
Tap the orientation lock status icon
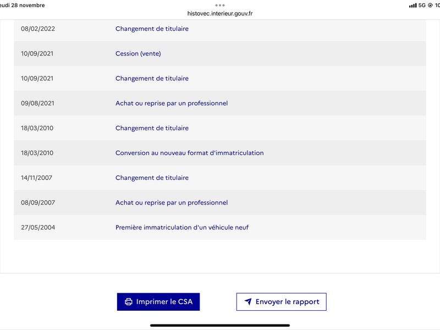click(x=430, y=5)
